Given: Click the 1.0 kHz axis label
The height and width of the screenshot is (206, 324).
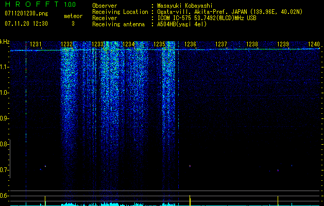Looking at the screenshot, I should pos(4,93).
